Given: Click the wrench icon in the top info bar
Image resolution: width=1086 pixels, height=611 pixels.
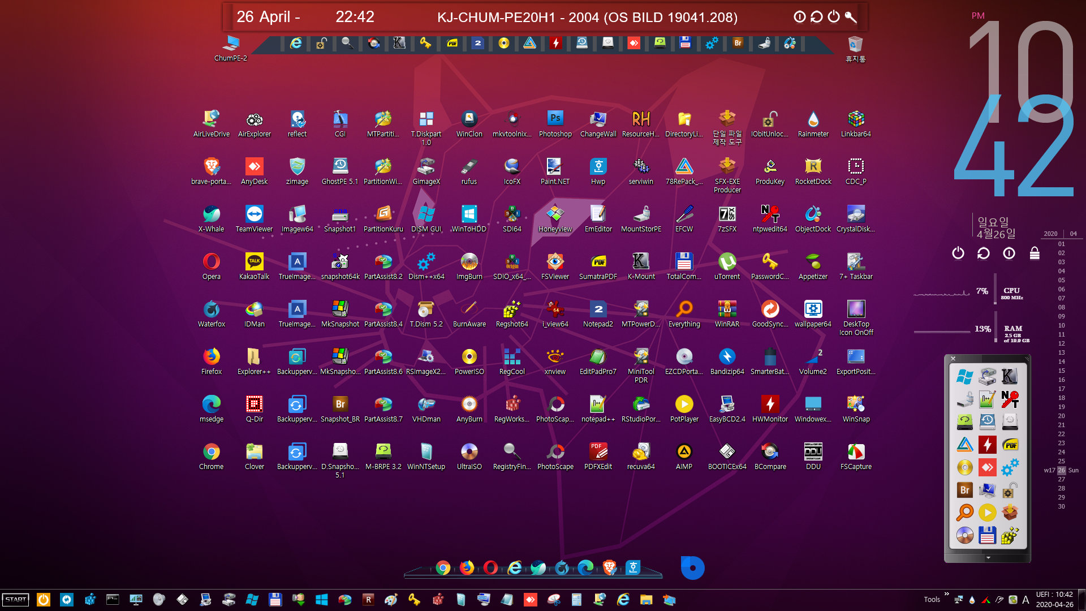Looking at the screenshot, I should [851, 17].
